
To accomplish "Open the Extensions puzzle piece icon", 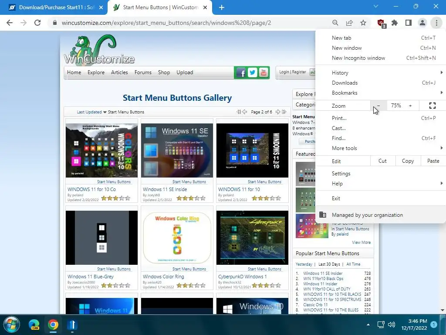I will [x=395, y=23].
